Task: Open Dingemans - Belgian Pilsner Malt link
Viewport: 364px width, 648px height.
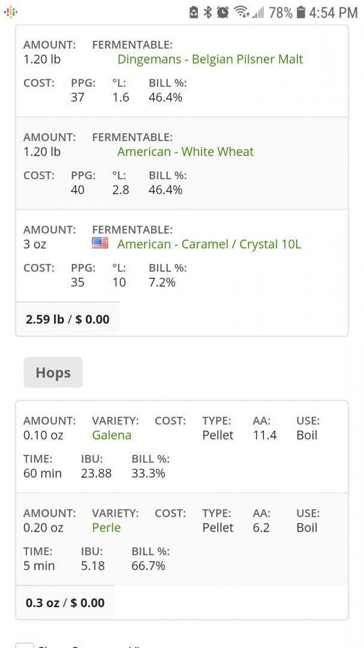Action: [210, 59]
